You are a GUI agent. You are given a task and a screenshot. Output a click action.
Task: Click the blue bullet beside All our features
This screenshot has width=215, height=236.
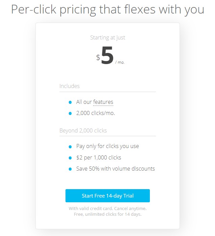pyautogui.click(x=70, y=102)
